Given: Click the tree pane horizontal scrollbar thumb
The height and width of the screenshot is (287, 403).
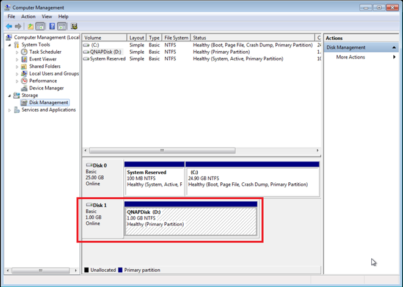Looking at the screenshot, I should (41, 271).
